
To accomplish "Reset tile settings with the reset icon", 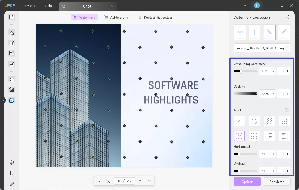I will point(287,110).
